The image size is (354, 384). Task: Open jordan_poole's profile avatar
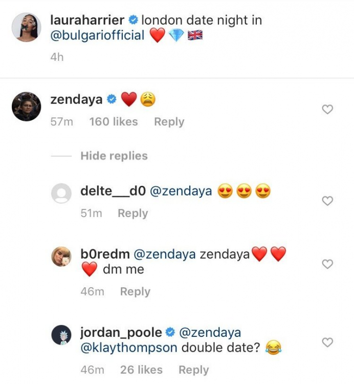click(62, 335)
